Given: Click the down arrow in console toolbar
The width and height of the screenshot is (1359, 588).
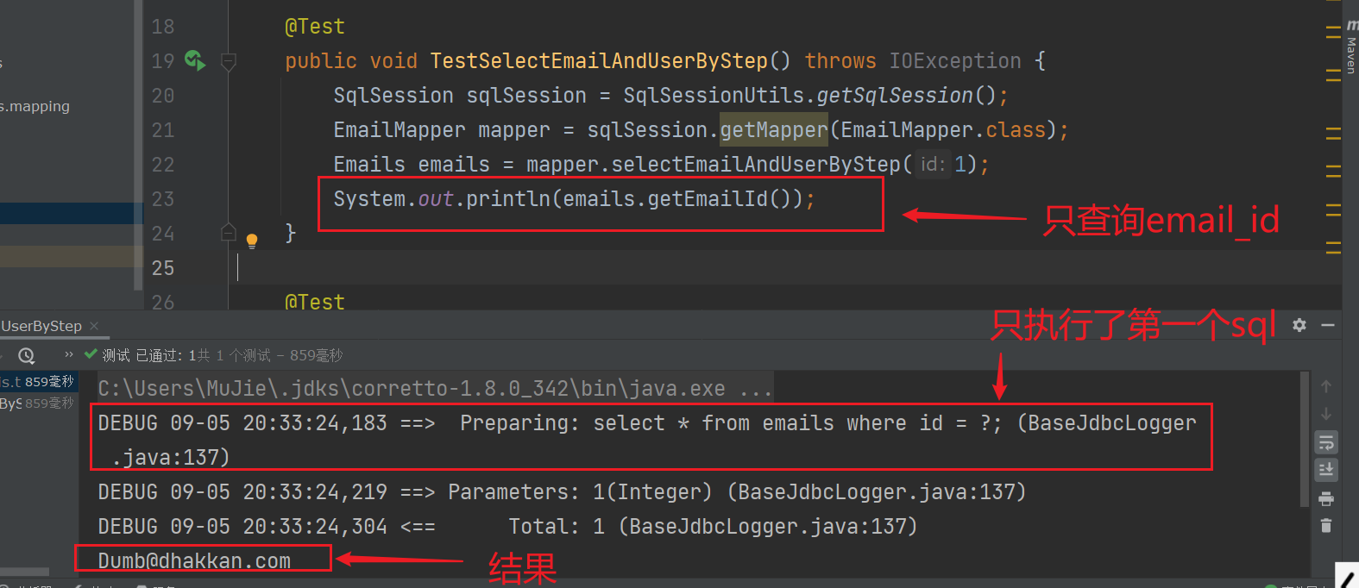Looking at the screenshot, I should point(1326,414).
